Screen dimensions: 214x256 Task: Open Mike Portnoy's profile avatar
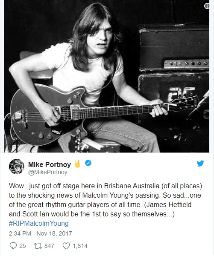17,167
